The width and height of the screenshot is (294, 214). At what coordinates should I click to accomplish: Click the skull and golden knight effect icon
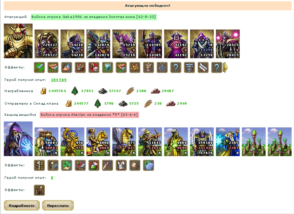pyautogui.click(x=39, y=165)
